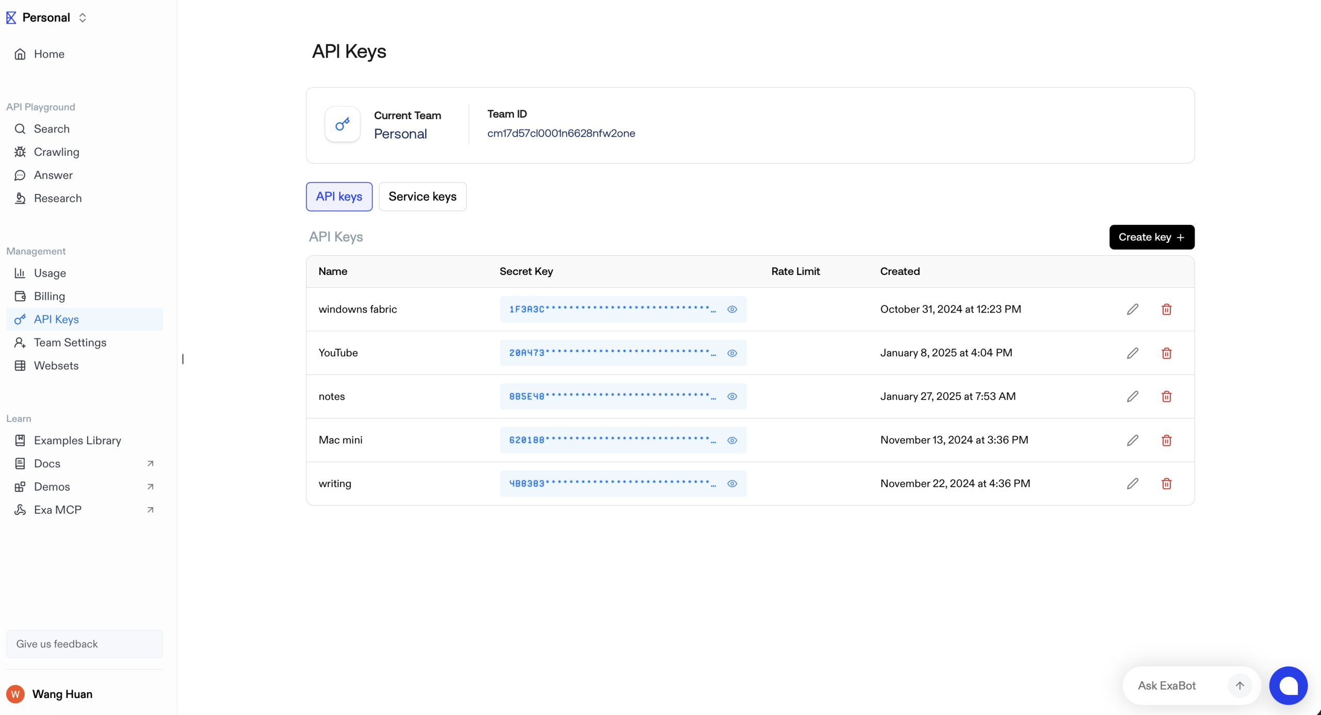
Task: Toggle visibility of writing secret key
Action: 732,484
